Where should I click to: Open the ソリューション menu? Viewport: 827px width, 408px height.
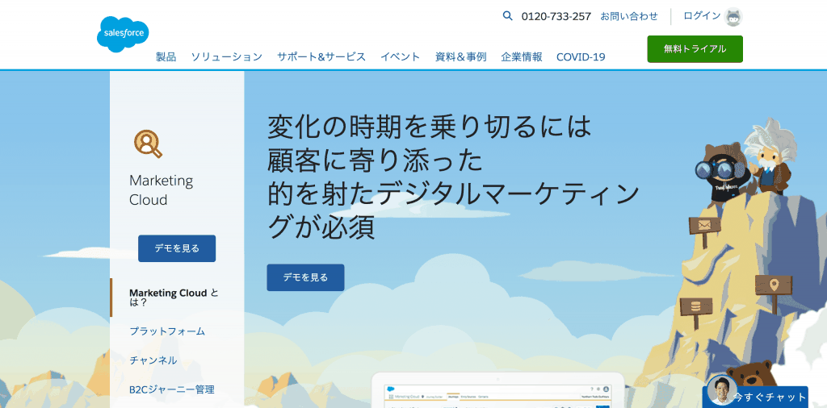[x=226, y=57]
